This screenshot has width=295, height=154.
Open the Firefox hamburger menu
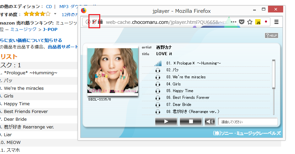click(x=276, y=22)
